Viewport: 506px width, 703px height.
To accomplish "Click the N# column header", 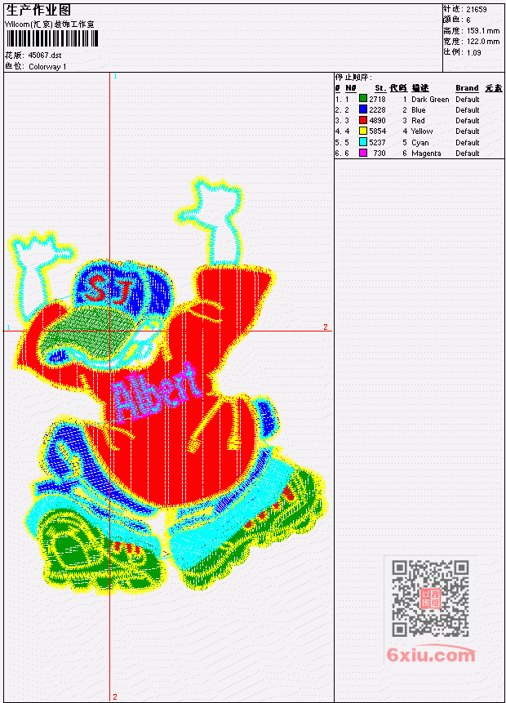I will click(x=350, y=88).
